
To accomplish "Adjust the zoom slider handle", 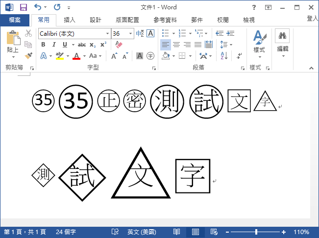I will [x=256, y=232].
